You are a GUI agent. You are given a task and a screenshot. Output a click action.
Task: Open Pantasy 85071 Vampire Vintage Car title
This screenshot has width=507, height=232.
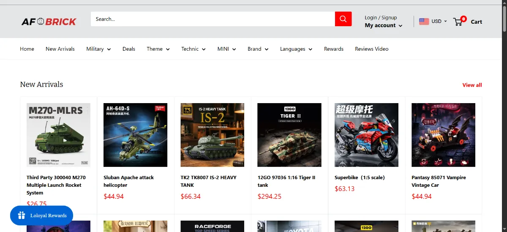439,181
